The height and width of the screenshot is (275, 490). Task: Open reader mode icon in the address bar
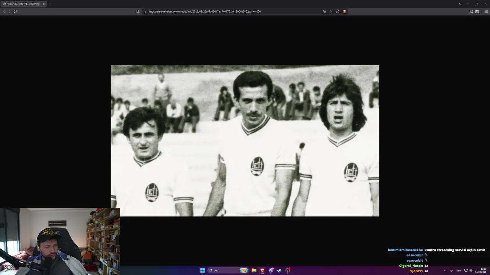(331, 11)
